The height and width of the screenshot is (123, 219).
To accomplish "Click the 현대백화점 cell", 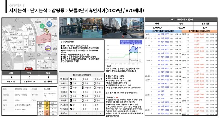I will (48, 81).
